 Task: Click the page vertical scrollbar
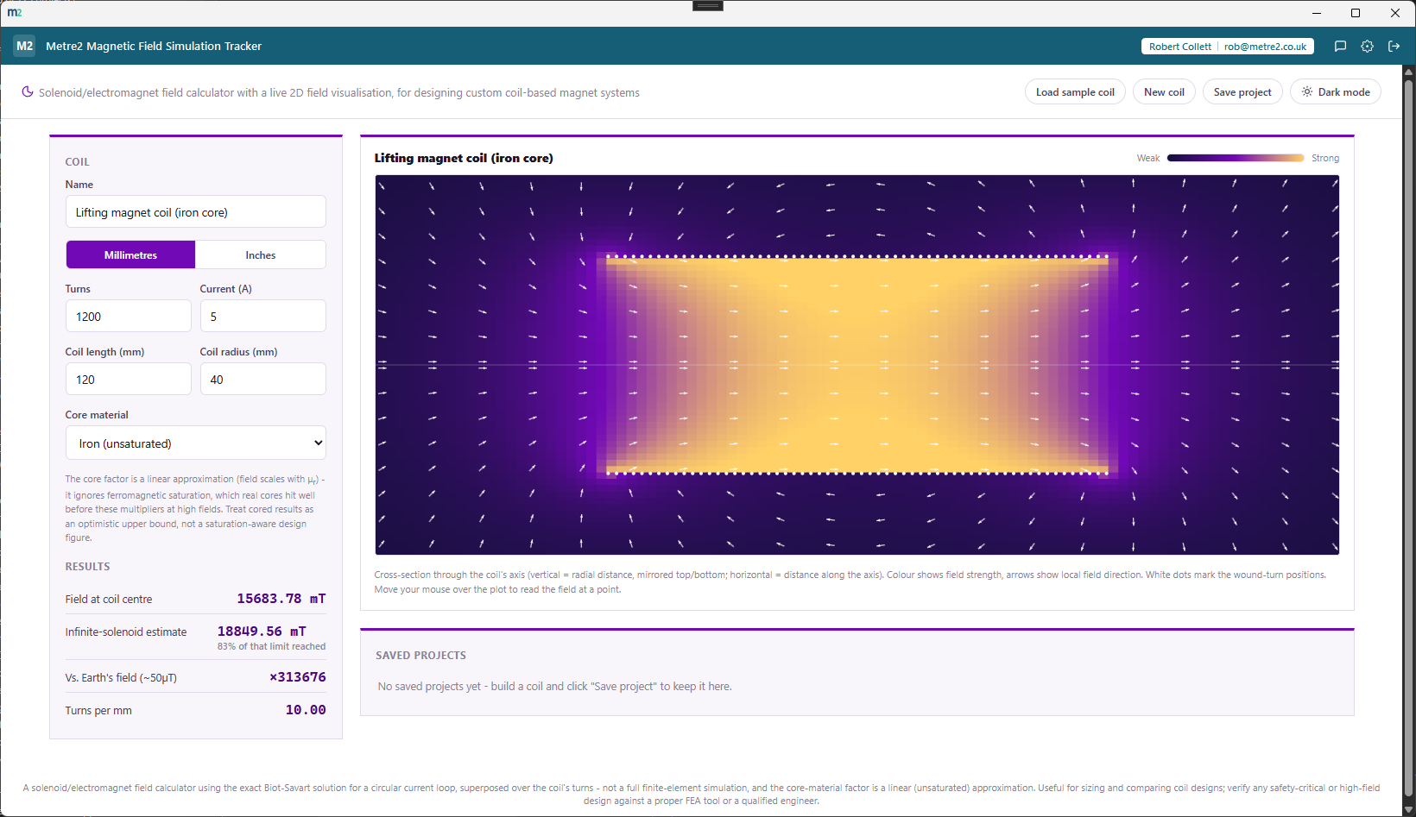coord(1409,440)
